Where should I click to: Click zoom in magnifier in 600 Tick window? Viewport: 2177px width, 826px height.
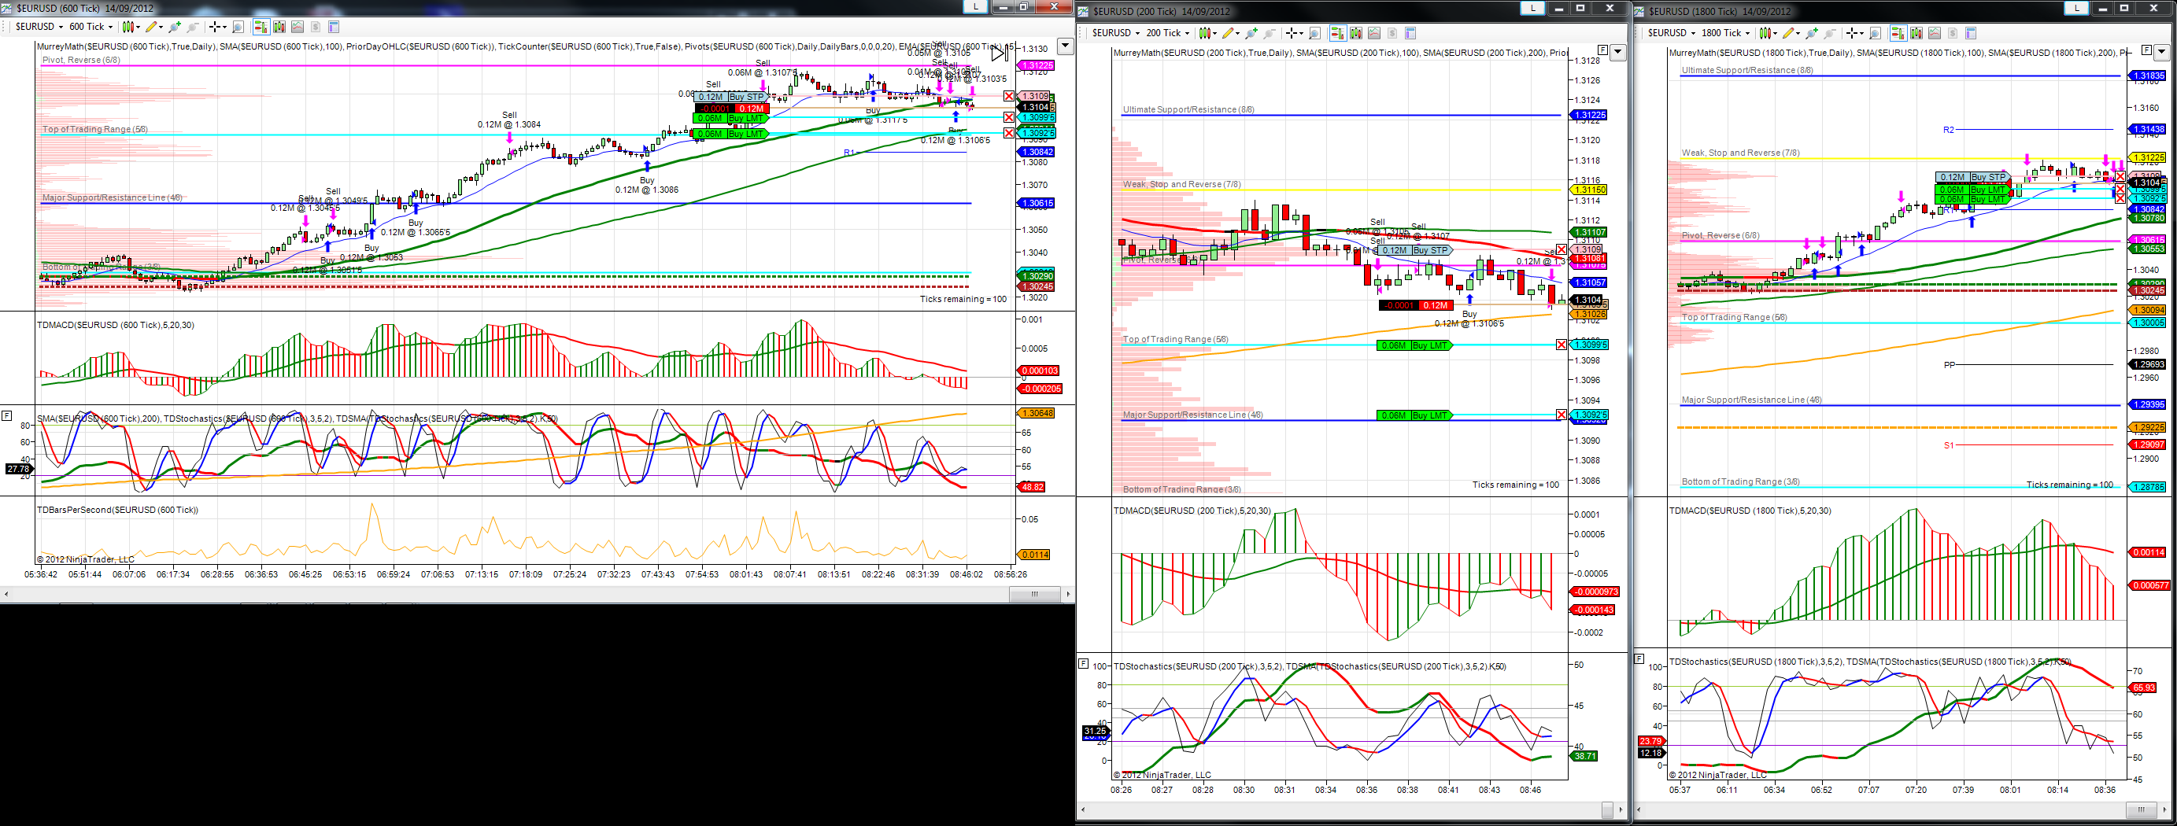(x=175, y=27)
